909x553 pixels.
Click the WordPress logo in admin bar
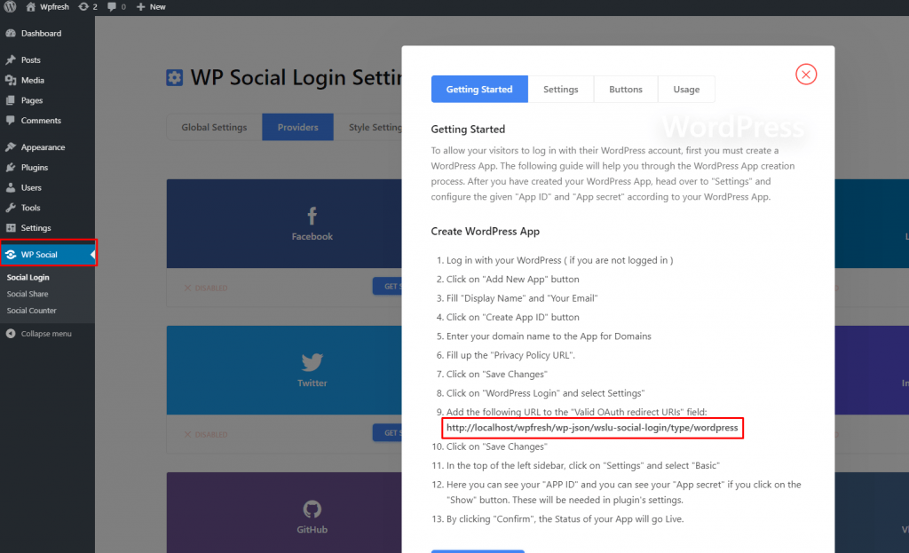10,7
